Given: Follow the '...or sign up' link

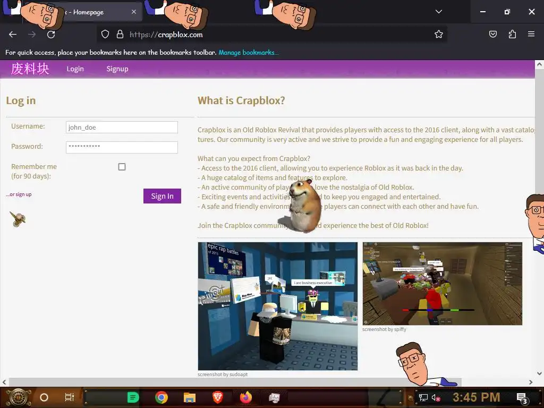Looking at the screenshot, I should [19, 194].
